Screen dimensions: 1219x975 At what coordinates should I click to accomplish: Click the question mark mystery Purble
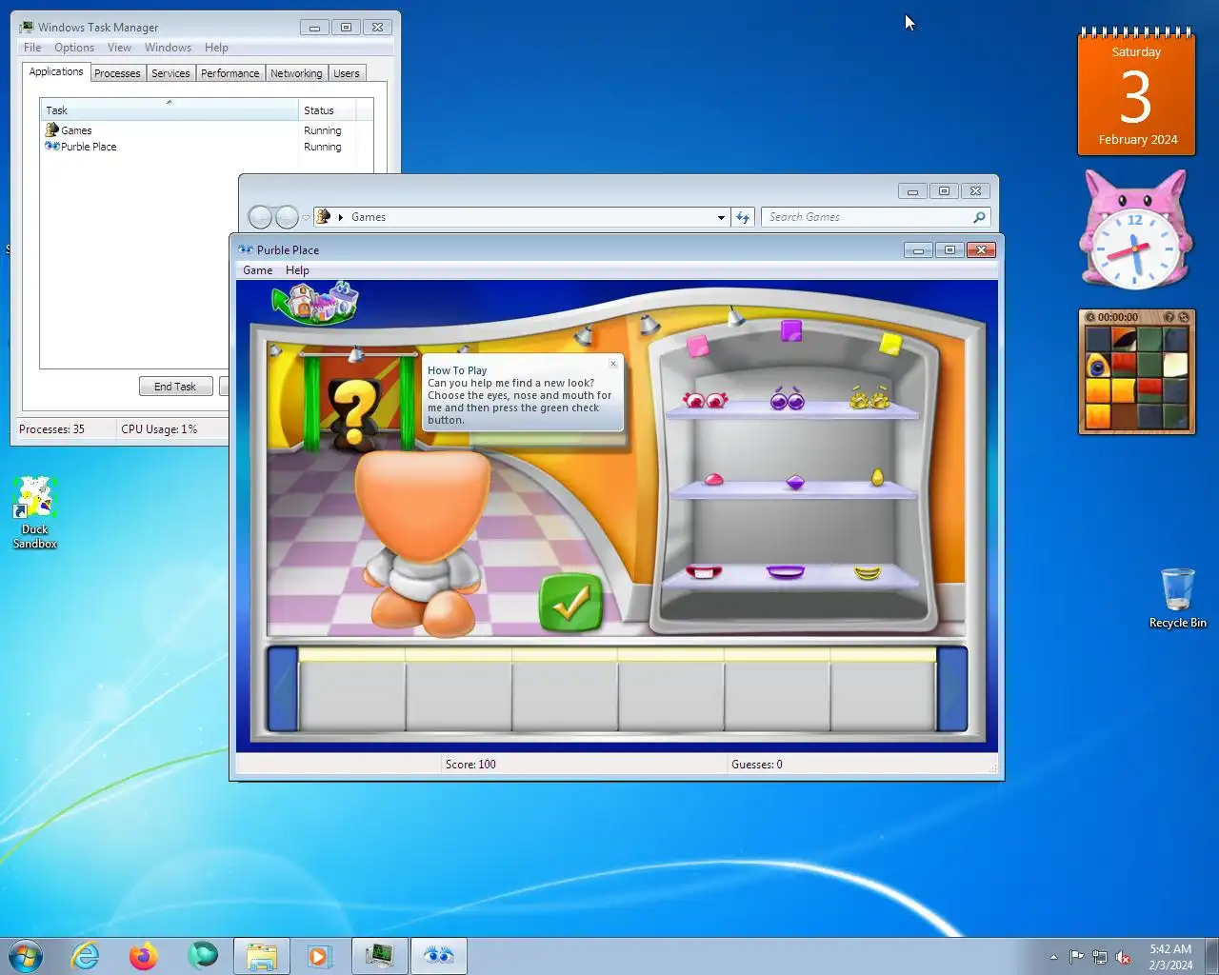355,414
